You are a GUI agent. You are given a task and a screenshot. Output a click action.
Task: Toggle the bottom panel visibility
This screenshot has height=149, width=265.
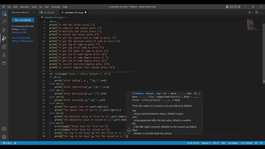231,7
